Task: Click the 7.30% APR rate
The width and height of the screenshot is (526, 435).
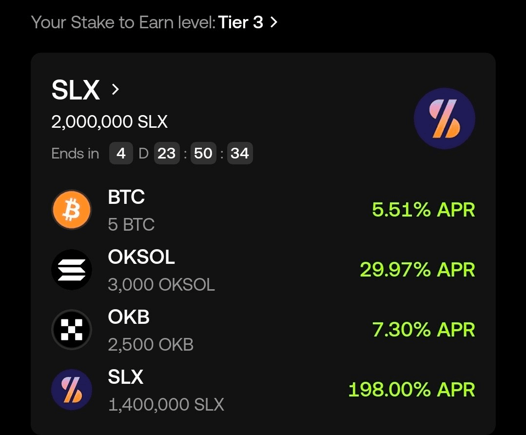Action: (x=423, y=330)
